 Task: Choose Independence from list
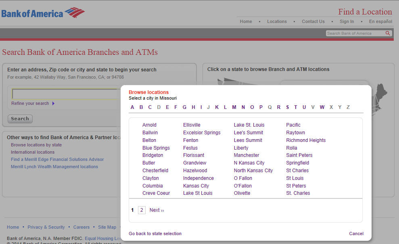point(198,178)
